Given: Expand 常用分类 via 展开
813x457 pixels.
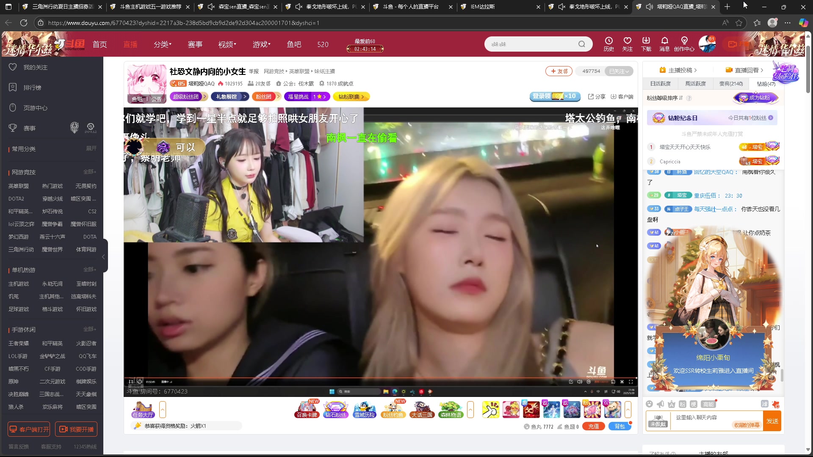Looking at the screenshot, I should point(91,149).
